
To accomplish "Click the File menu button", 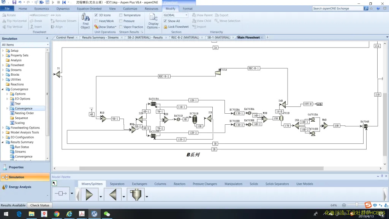I will click(x=7, y=8).
